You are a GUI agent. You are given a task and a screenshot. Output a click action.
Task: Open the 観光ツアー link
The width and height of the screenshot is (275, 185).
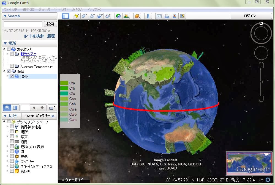[28, 54]
